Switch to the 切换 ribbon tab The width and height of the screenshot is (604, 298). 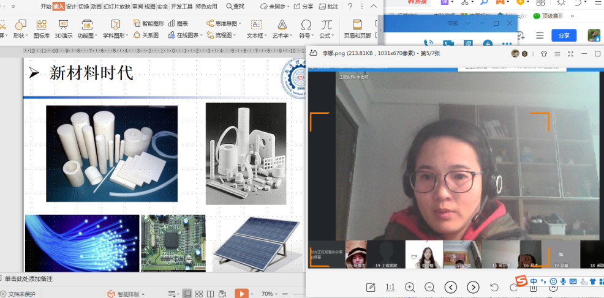(x=83, y=7)
